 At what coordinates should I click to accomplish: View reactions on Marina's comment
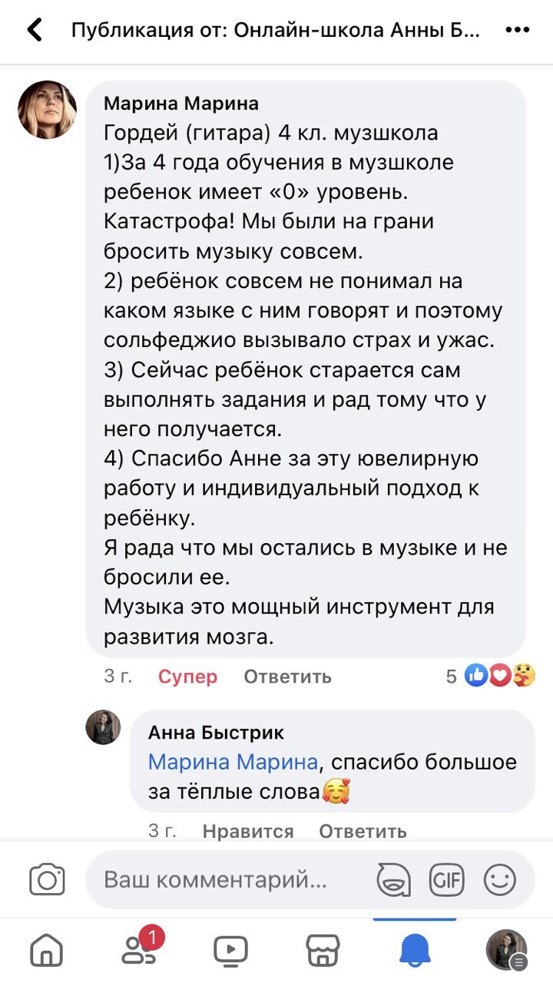[x=492, y=676]
